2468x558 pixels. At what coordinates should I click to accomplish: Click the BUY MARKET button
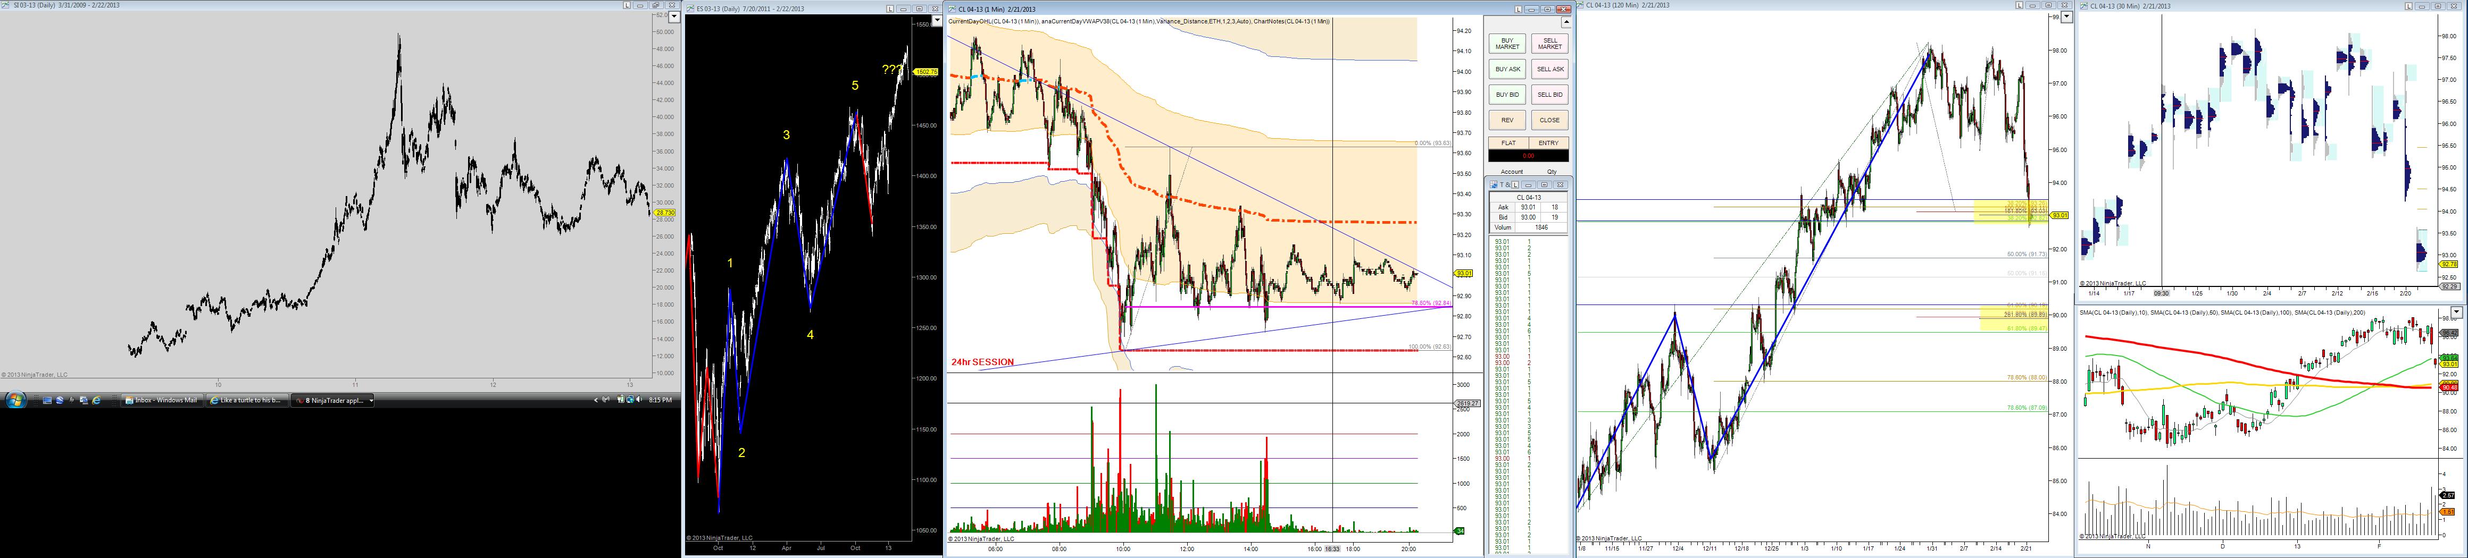point(1507,44)
